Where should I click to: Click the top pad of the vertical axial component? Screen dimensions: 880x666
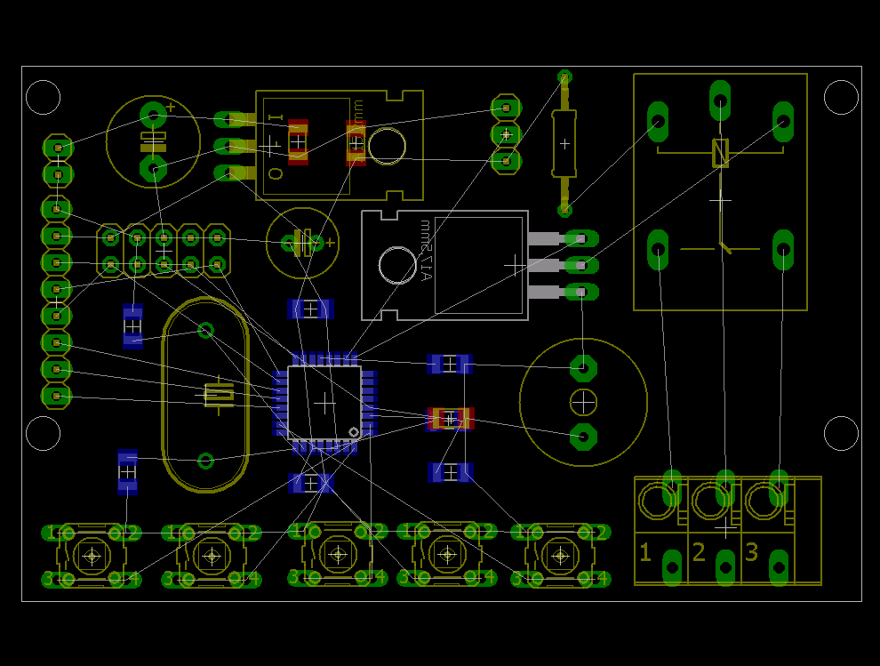(564, 76)
